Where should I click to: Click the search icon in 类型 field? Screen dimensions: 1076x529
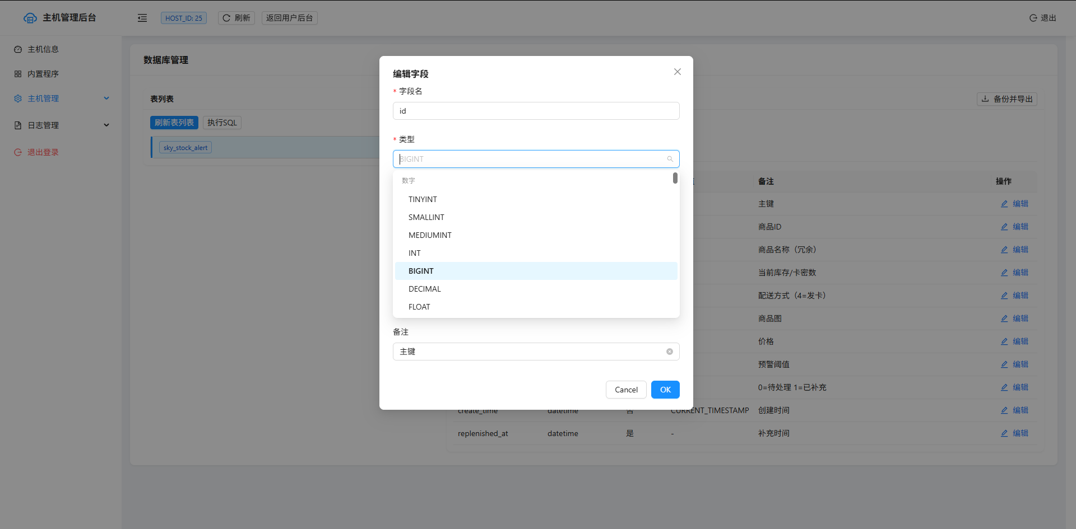coord(670,159)
